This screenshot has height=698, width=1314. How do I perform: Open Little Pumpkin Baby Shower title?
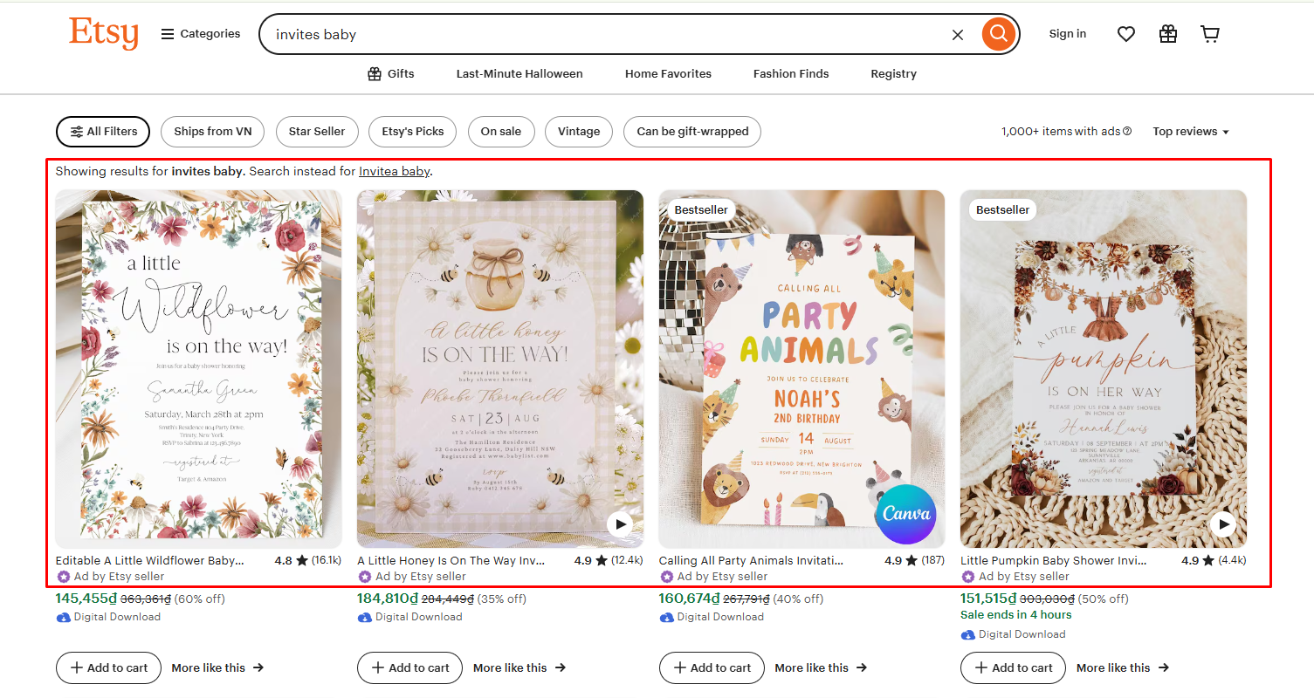coord(1054,560)
